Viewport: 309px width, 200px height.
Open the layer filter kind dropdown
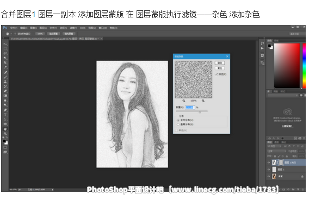point(274,146)
